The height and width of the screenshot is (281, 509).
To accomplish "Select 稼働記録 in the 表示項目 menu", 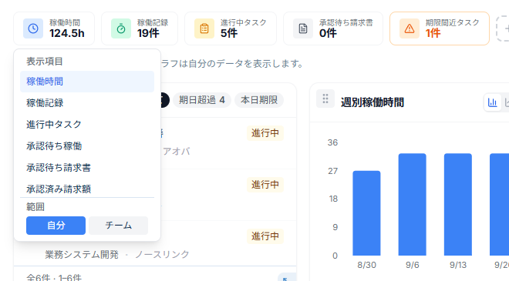I will tap(87, 103).
